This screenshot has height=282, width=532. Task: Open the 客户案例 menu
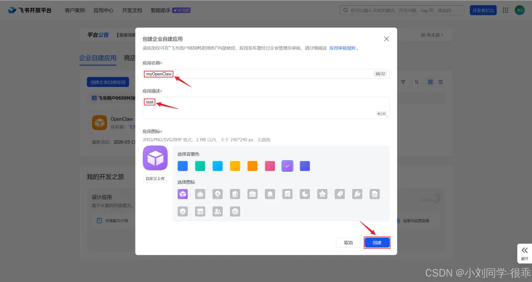[x=75, y=10]
